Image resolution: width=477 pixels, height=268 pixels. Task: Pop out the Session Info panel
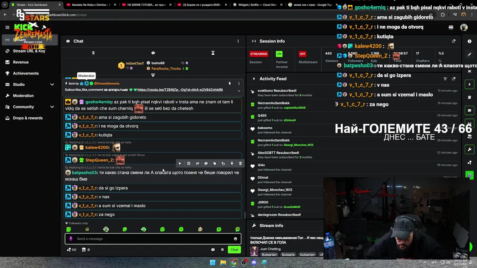tap(454, 41)
